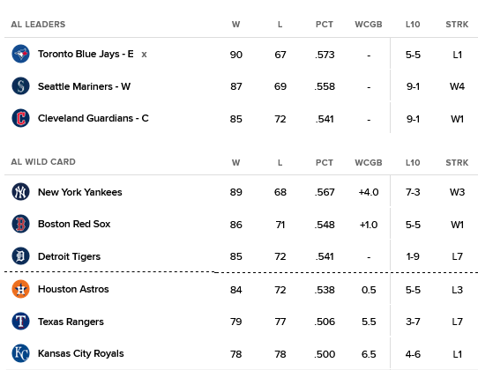This screenshot has width=478, height=370.
Task: Click the Texas Rangers T logo
Action: click(20, 322)
